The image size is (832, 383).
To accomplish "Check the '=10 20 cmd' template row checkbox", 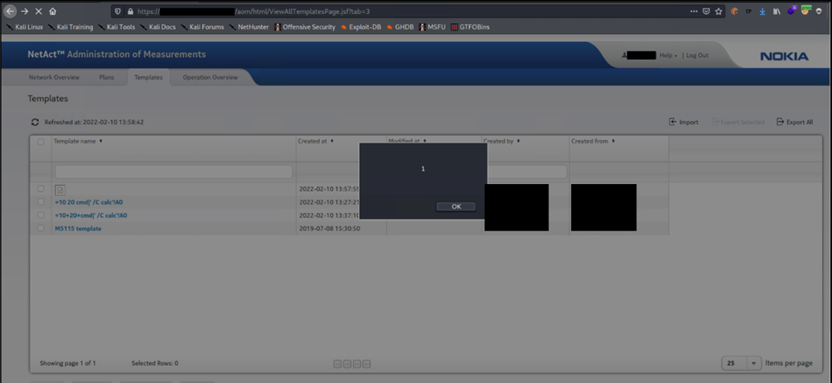I will point(41,201).
